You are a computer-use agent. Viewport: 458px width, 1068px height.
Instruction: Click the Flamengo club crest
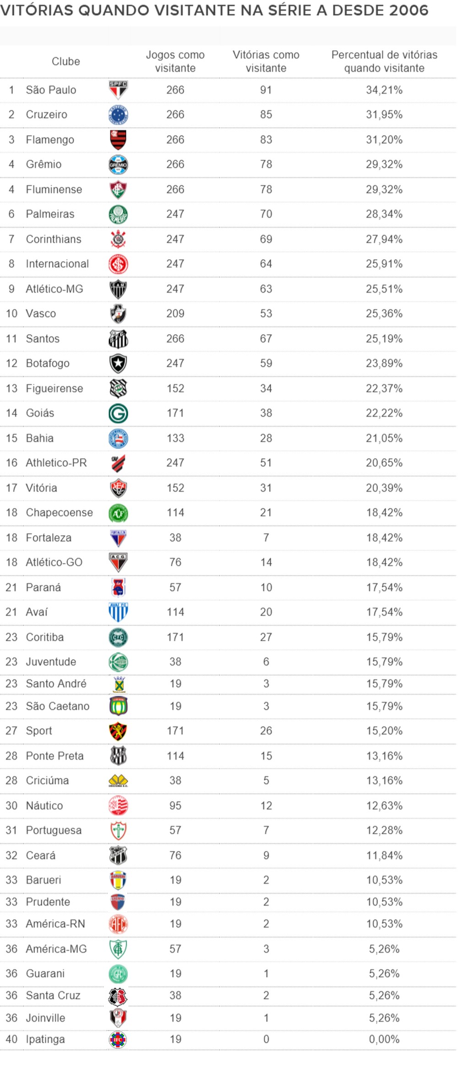[x=118, y=140]
